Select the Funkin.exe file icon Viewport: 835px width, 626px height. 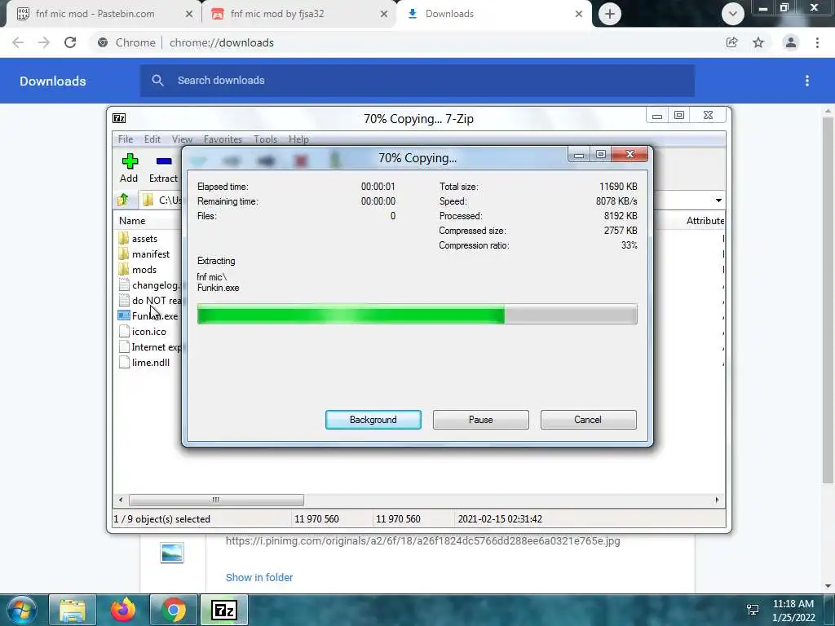[x=124, y=315]
